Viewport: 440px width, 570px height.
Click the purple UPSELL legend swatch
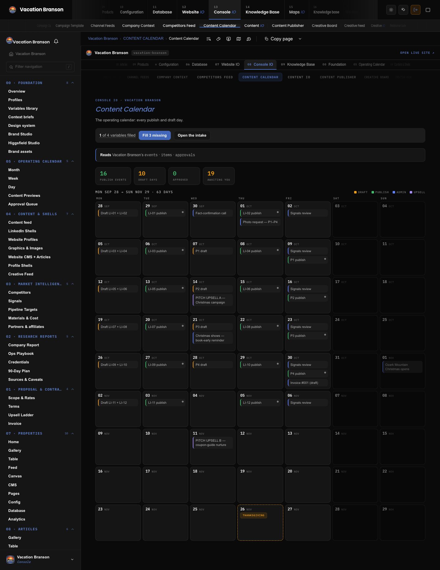click(x=411, y=192)
